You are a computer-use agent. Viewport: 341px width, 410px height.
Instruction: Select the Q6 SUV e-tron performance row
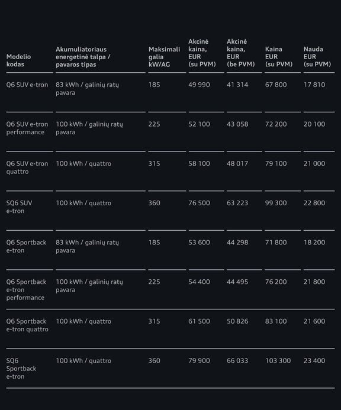[x=170, y=128]
